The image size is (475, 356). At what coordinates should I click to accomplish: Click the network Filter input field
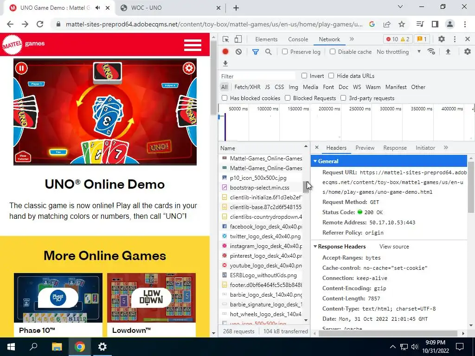pos(257,76)
